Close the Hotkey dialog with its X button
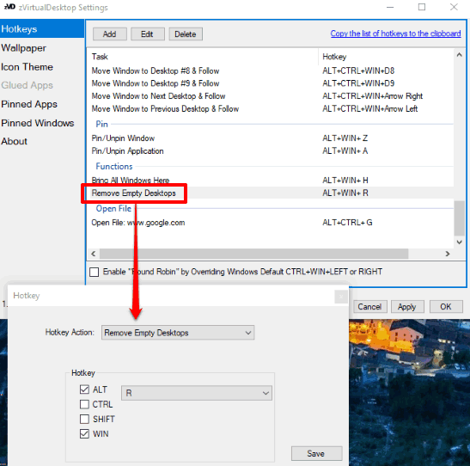This screenshot has height=466, width=470. 341,297
